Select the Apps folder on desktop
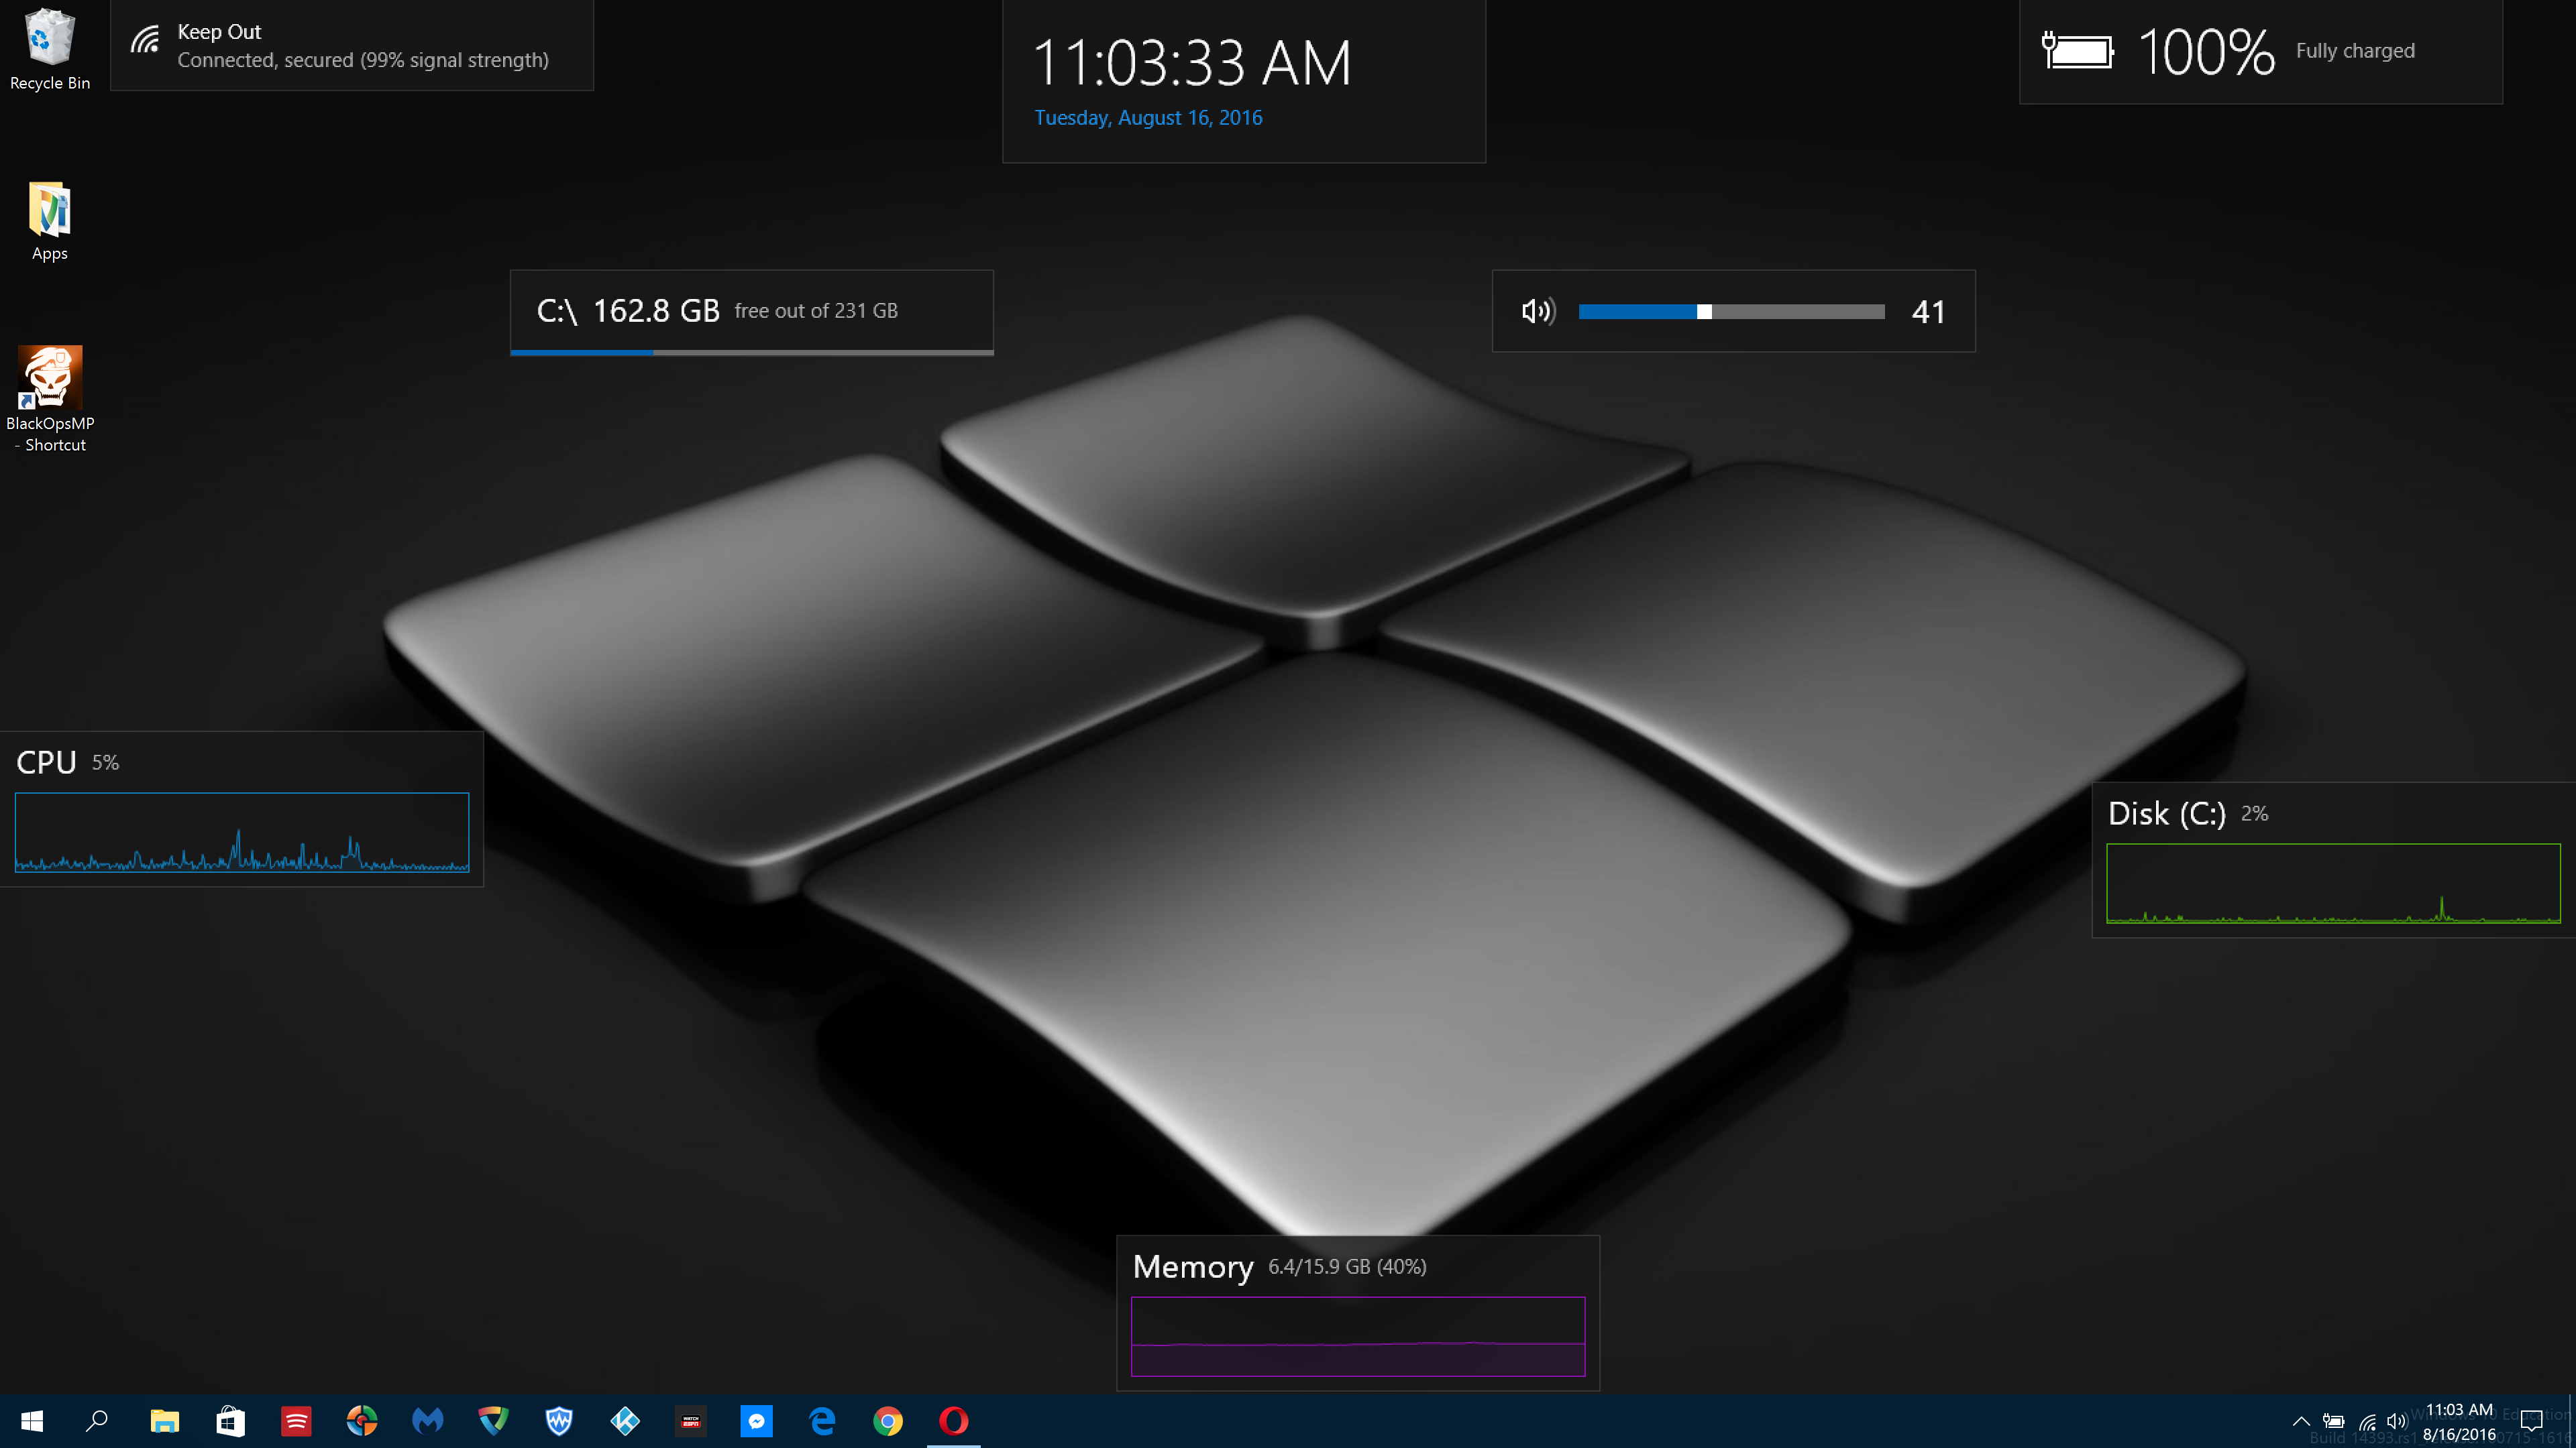This screenshot has height=1448, width=2576. [49, 210]
